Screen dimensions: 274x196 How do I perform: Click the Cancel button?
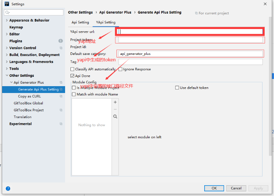pyautogui.click(x=236, y=188)
